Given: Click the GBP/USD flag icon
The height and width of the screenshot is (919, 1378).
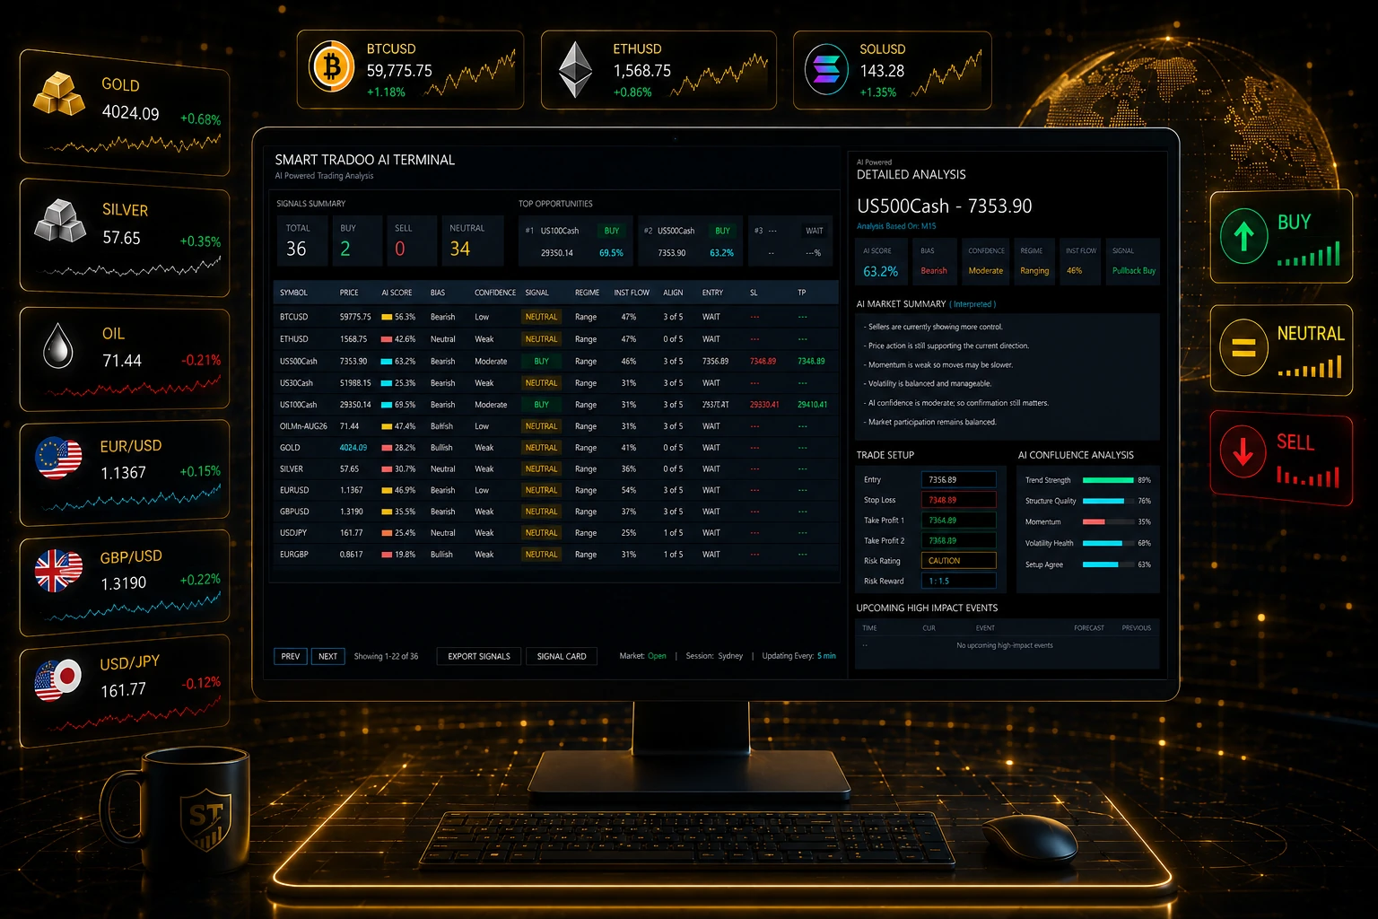Looking at the screenshot, I should pos(58,570).
